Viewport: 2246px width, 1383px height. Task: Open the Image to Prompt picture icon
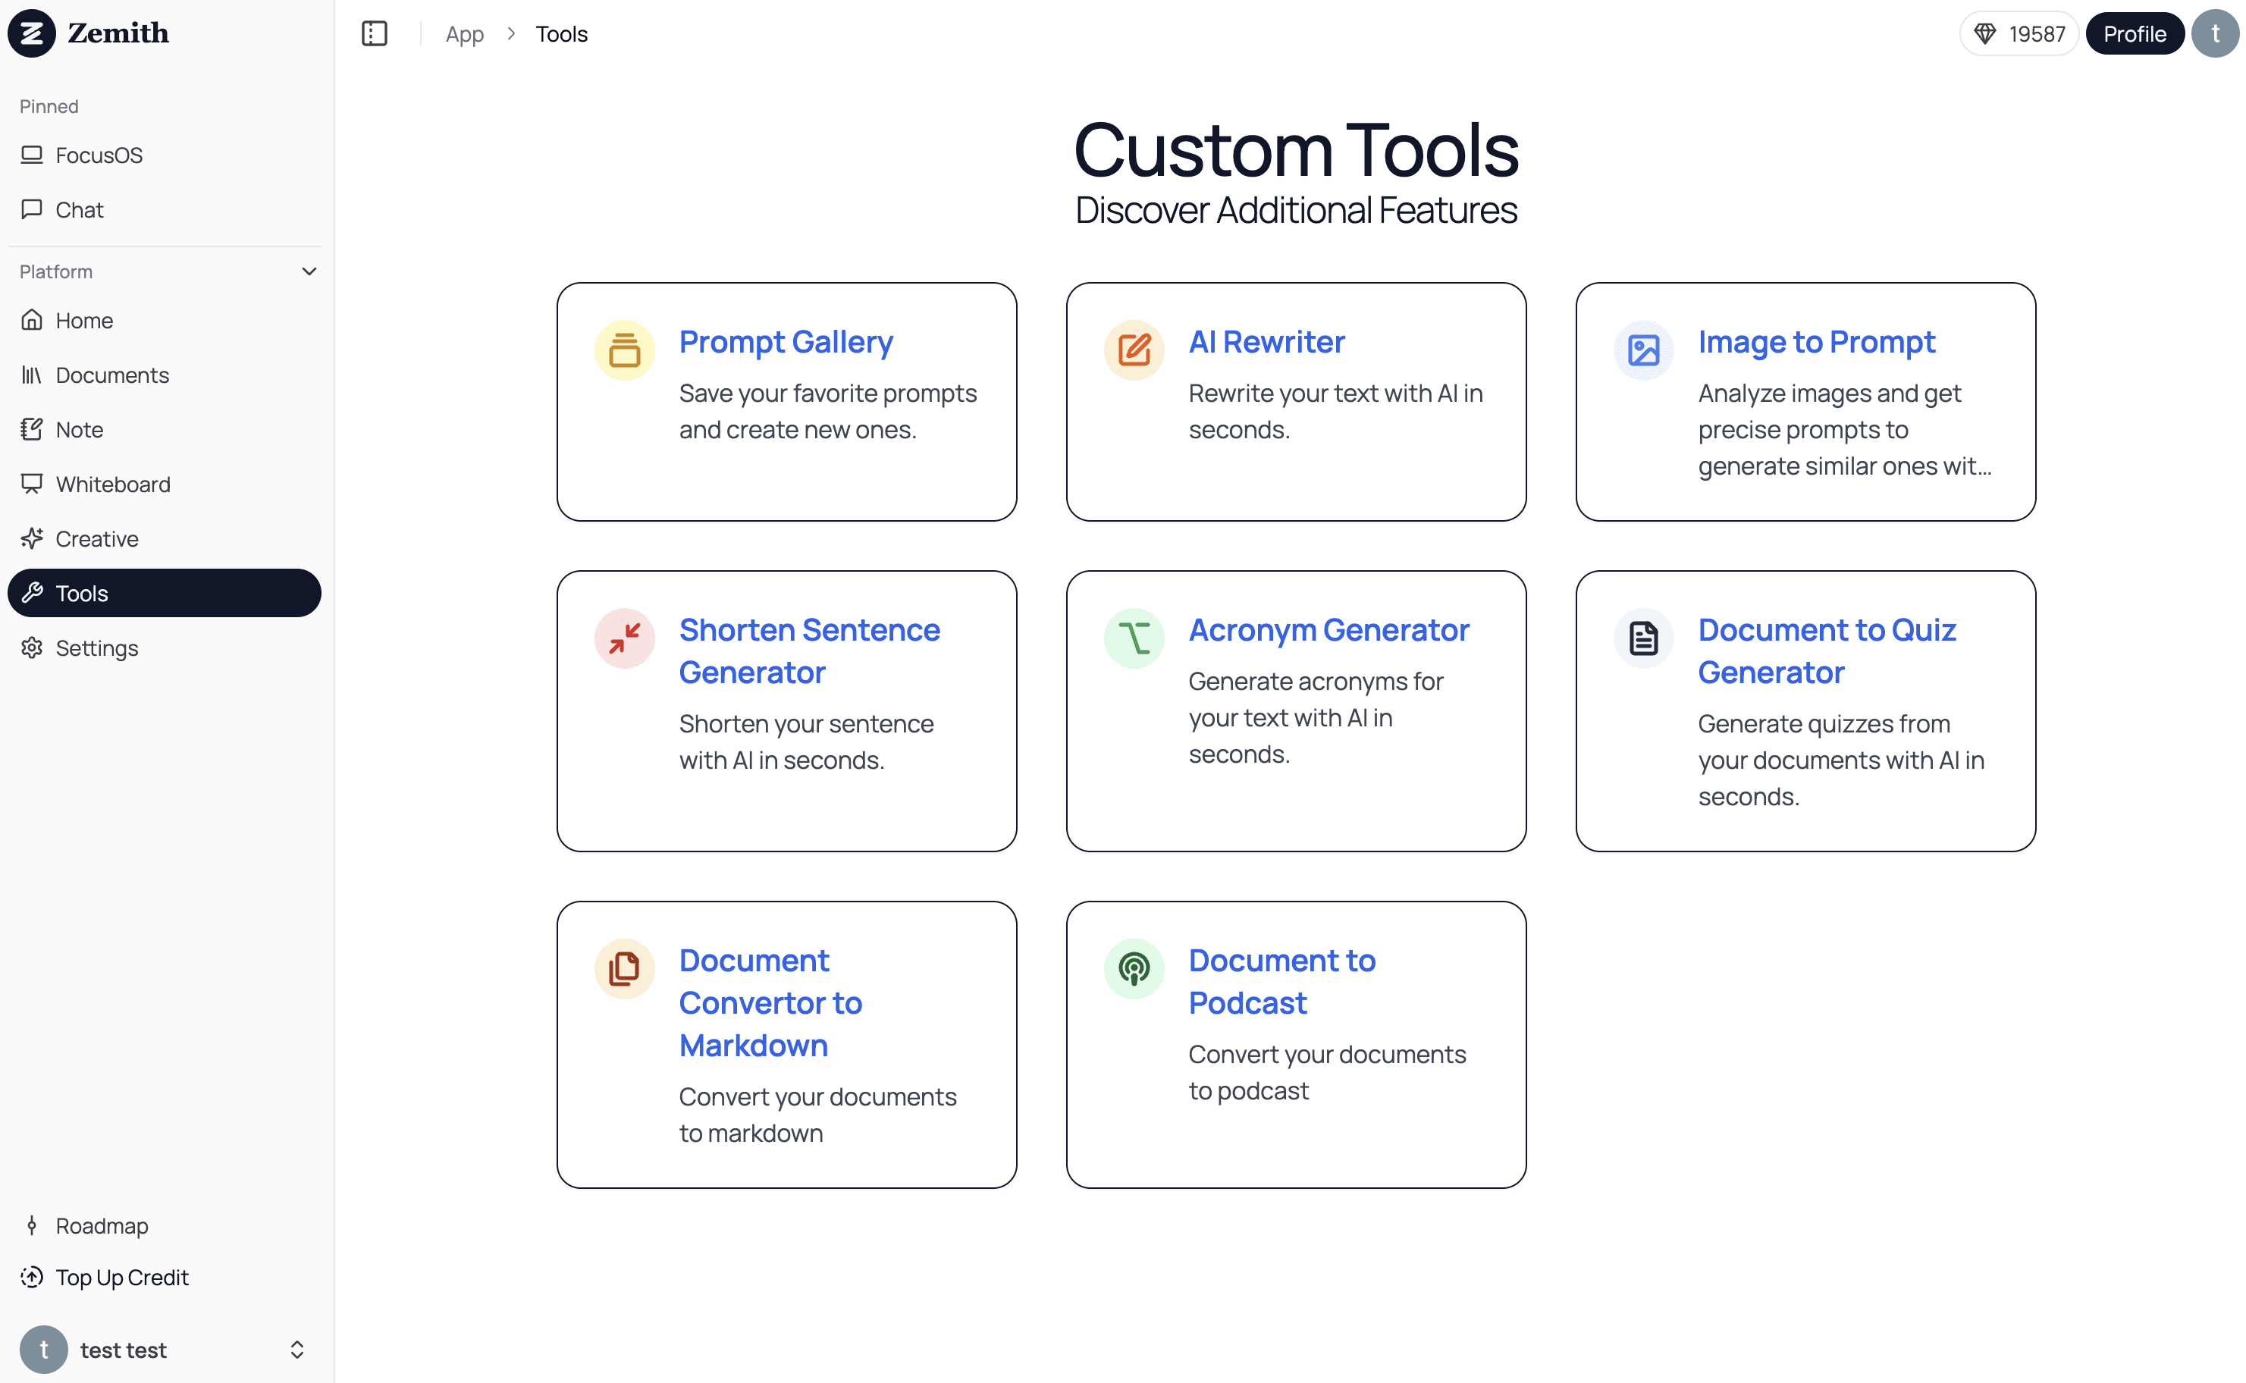click(1643, 350)
